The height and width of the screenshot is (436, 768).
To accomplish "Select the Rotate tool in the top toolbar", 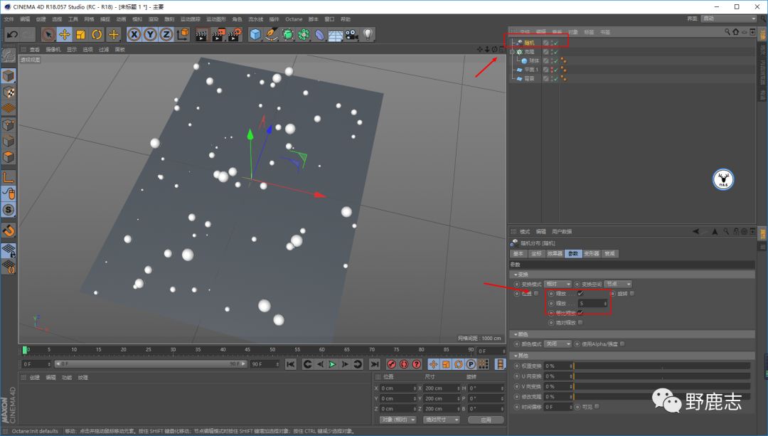I will [x=97, y=34].
